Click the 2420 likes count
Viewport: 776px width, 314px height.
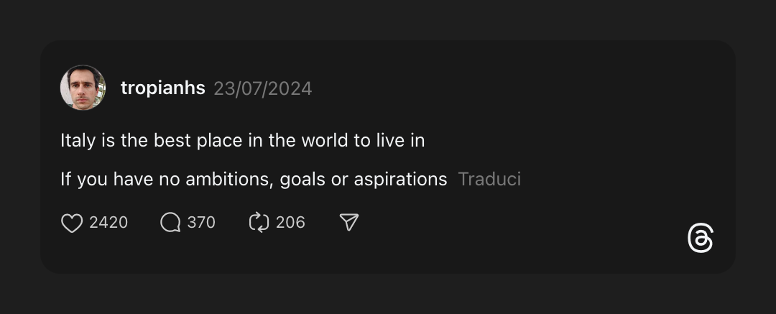108,223
